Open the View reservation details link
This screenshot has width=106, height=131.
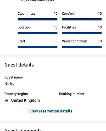pyautogui.click(x=51, y=111)
